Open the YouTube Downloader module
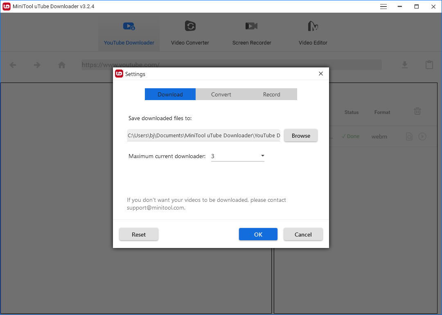This screenshot has height=315, width=442. pos(129,33)
